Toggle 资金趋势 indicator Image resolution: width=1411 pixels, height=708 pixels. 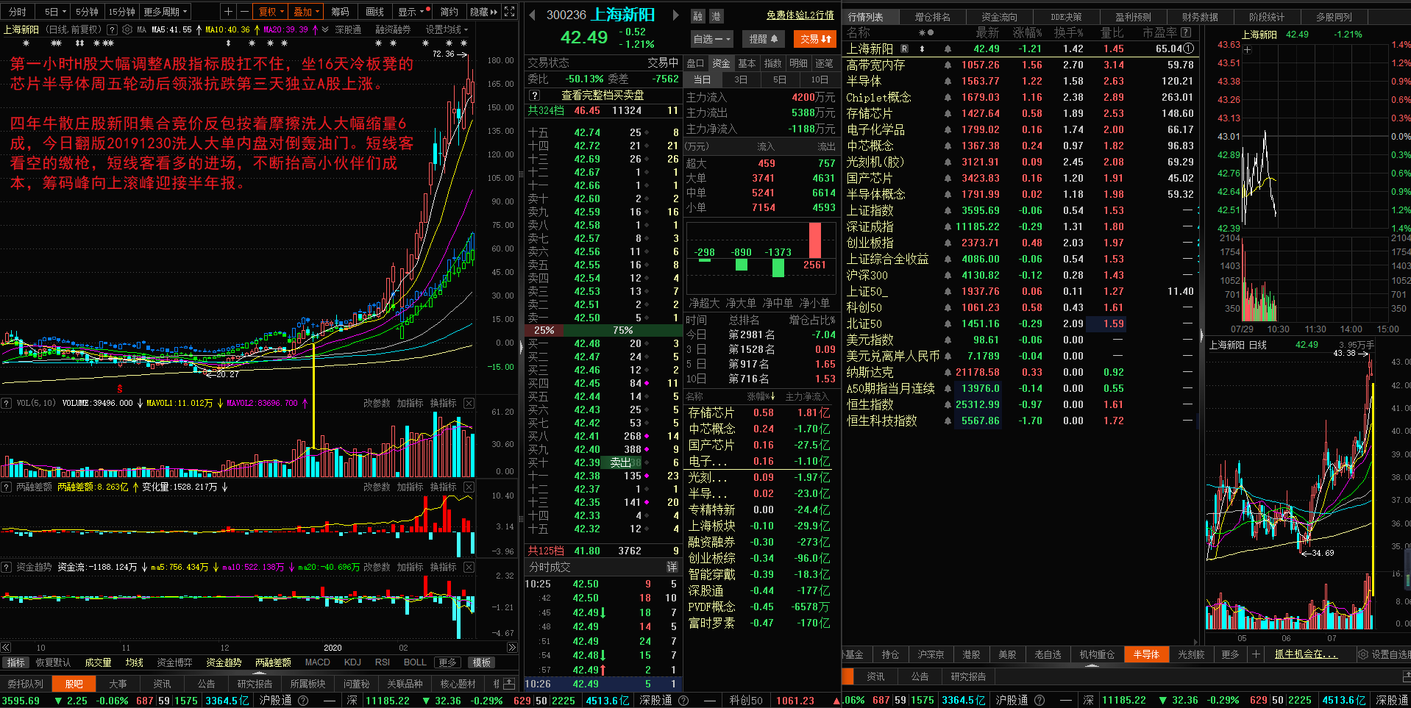(x=224, y=662)
